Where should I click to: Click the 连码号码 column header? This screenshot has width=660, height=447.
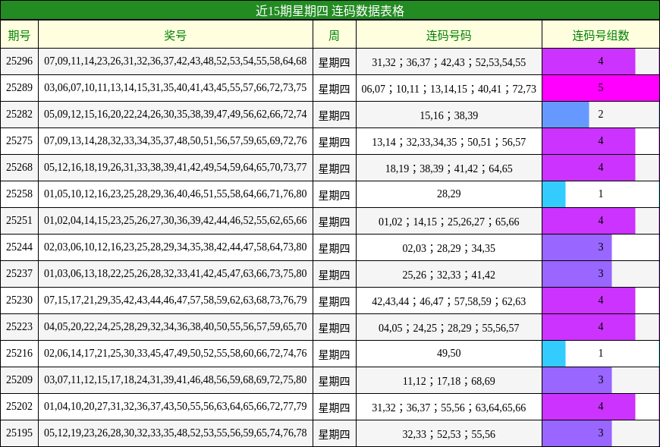tap(449, 33)
